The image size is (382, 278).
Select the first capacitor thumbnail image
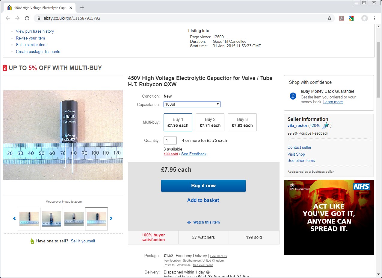[29, 219]
